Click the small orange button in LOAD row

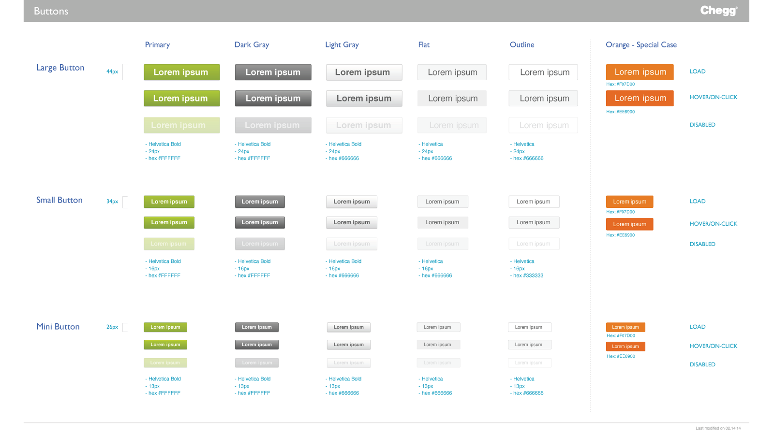630,202
